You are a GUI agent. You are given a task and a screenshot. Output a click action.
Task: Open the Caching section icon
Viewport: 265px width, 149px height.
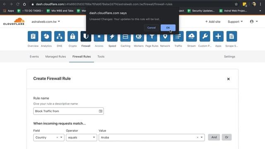(x=125, y=38)
